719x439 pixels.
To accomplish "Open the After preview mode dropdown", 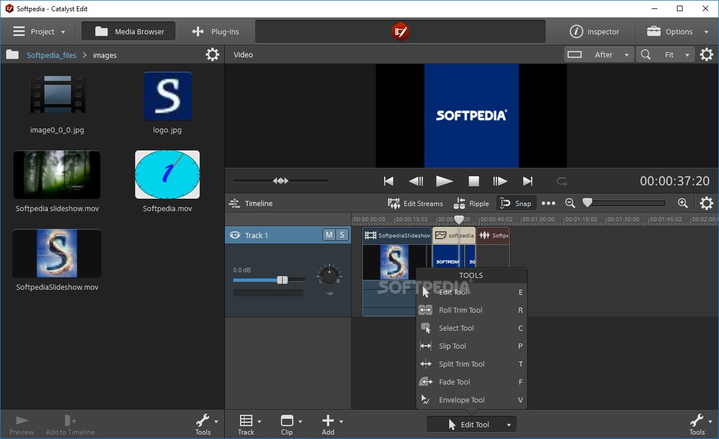I will tap(599, 54).
